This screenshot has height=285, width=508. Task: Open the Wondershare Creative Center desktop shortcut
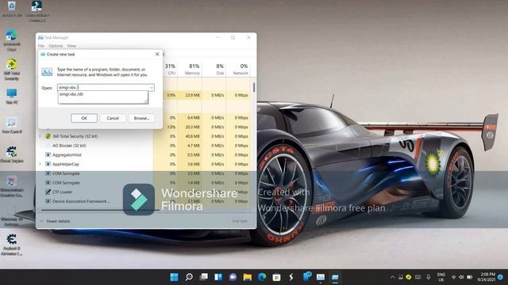click(x=12, y=187)
